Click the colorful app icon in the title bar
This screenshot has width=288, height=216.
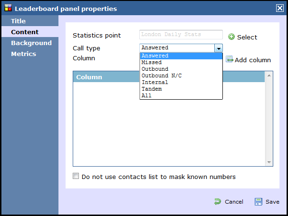coord(8,8)
